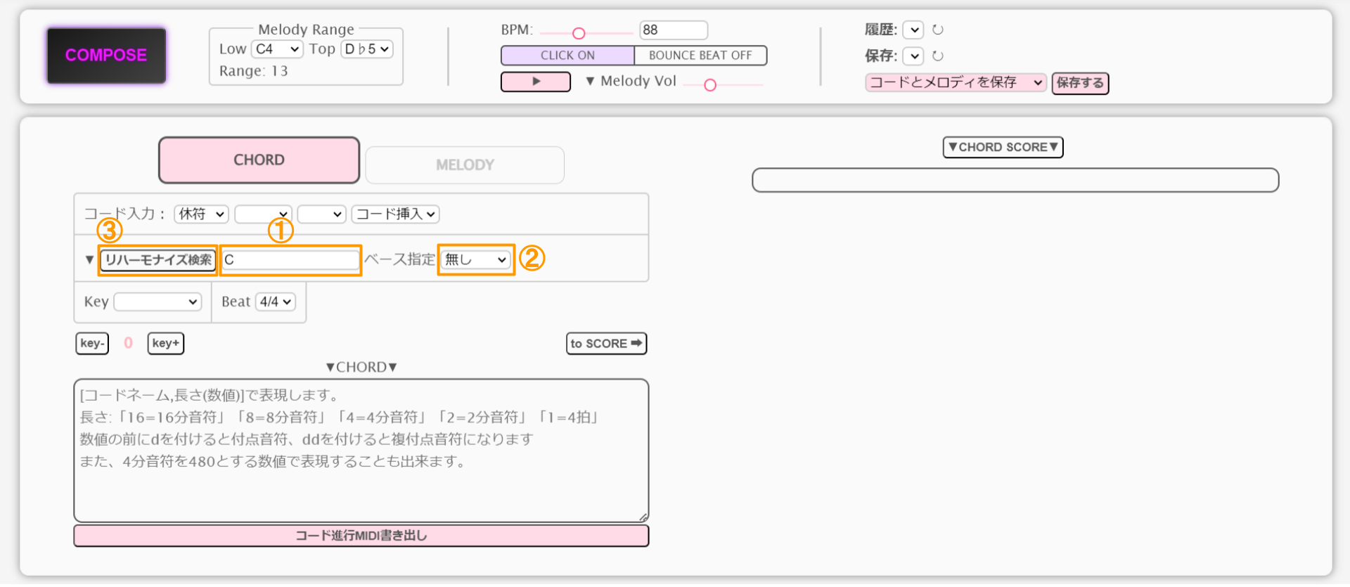
Task: Toggle BOUNCE BEAT OFF button
Action: tap(700, 56)
